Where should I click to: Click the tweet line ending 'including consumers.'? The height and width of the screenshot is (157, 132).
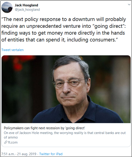(x=59, y=40)
